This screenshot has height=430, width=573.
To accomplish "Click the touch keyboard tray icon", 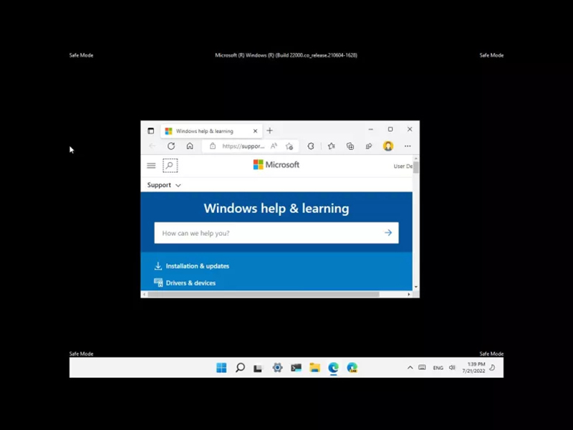I will coord(422,368).
